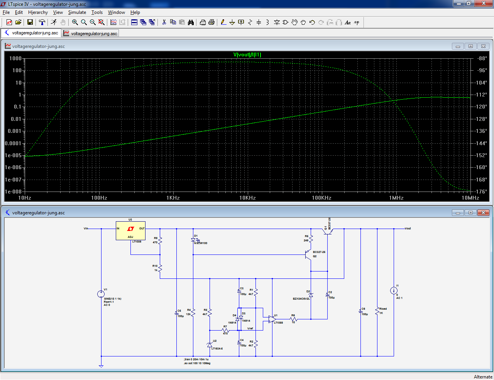Click the Vout net label
The height and width of the screenshot is (380, 494).
coord(408,228)
